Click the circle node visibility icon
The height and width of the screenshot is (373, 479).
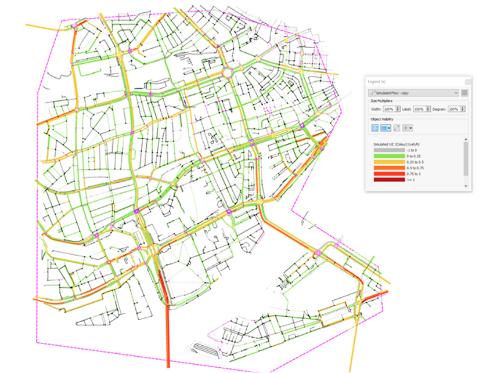pos(406,128)
